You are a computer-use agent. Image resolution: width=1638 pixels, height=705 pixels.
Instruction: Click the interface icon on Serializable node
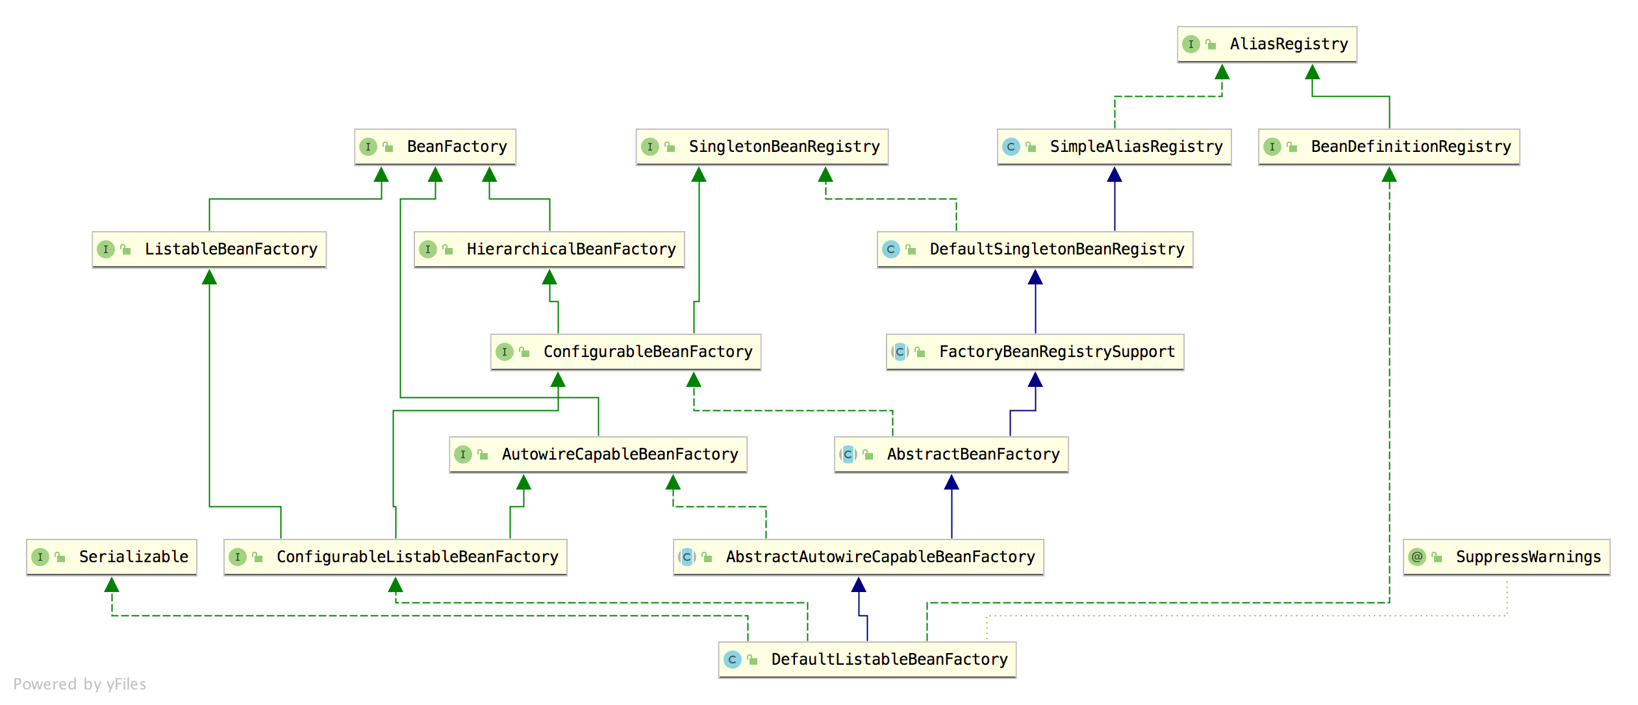coord(40,557)
